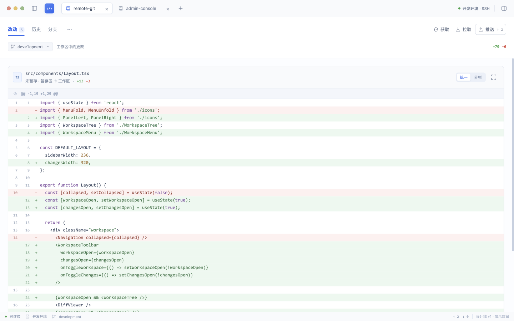
Task: Switch to the admin-console tab
Action: click(145, 9)
